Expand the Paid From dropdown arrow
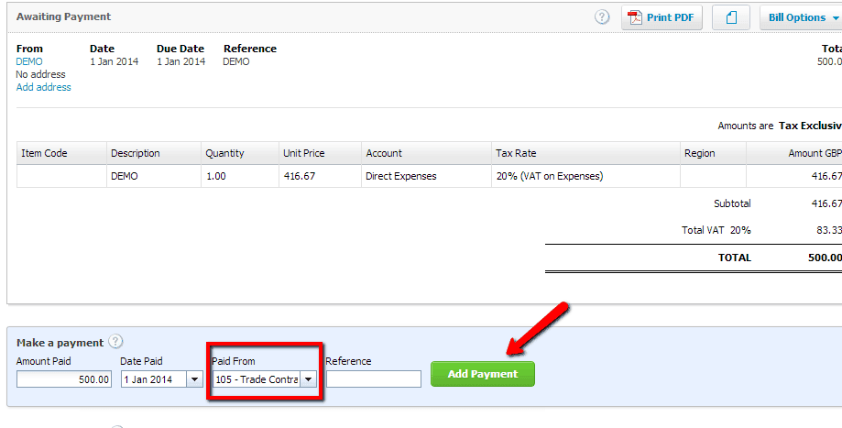 click(x=308, y=379)
